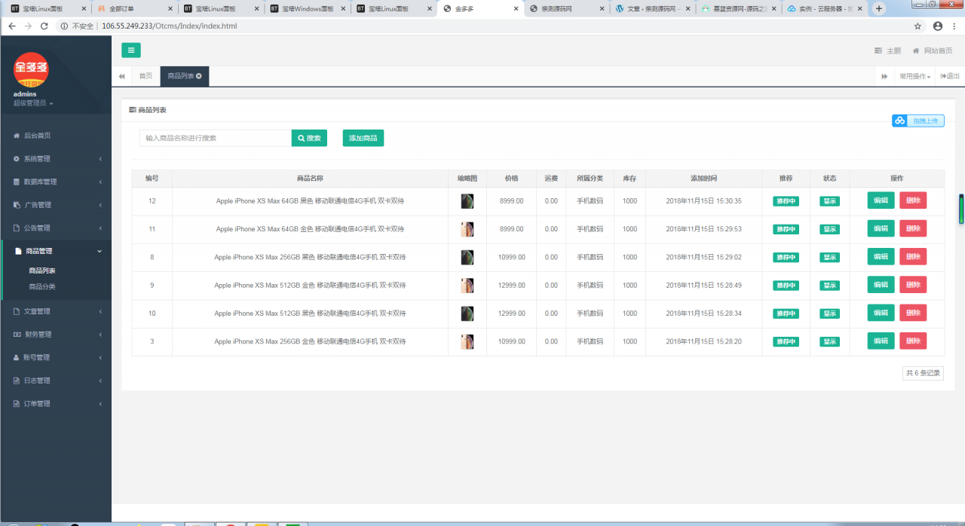Reload the page with the refresh icon
Viewport: 965px width, 526px height.
[44, 26]
